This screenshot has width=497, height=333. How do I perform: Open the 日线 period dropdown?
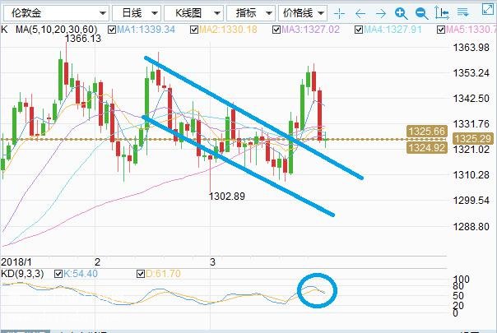click(x=137, y=13)
